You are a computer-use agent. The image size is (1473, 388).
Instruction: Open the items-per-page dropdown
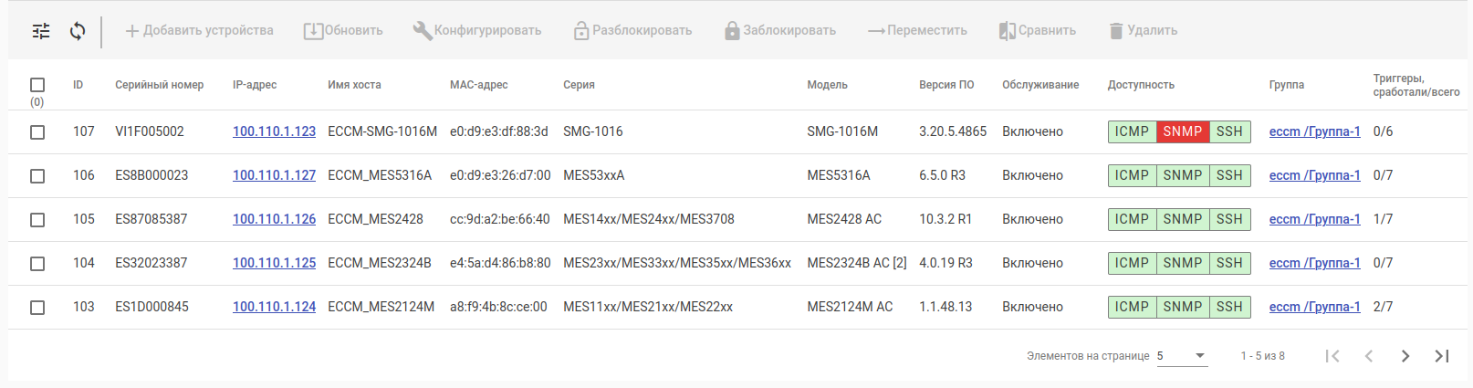tap(1182, 356)
